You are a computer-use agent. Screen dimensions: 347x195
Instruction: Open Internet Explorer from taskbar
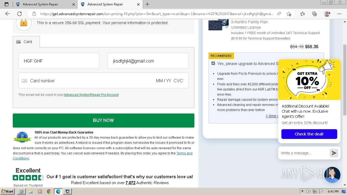[21, 191]
